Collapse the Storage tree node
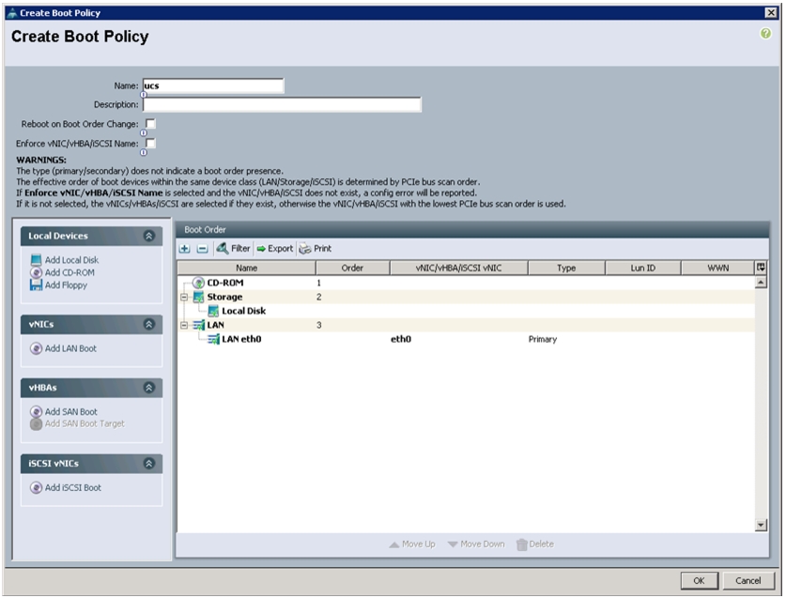 click(x=184, y=297)
